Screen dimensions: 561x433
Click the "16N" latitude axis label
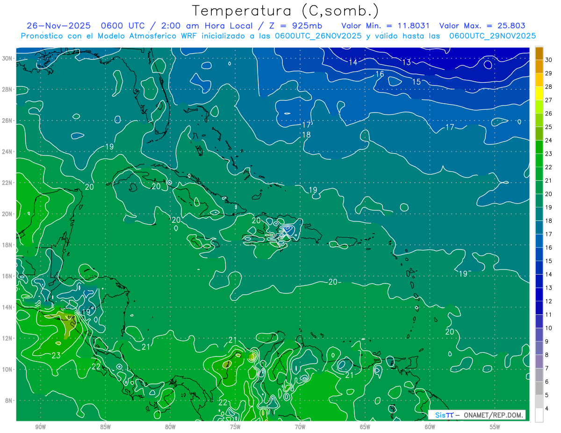pos(8,276)
